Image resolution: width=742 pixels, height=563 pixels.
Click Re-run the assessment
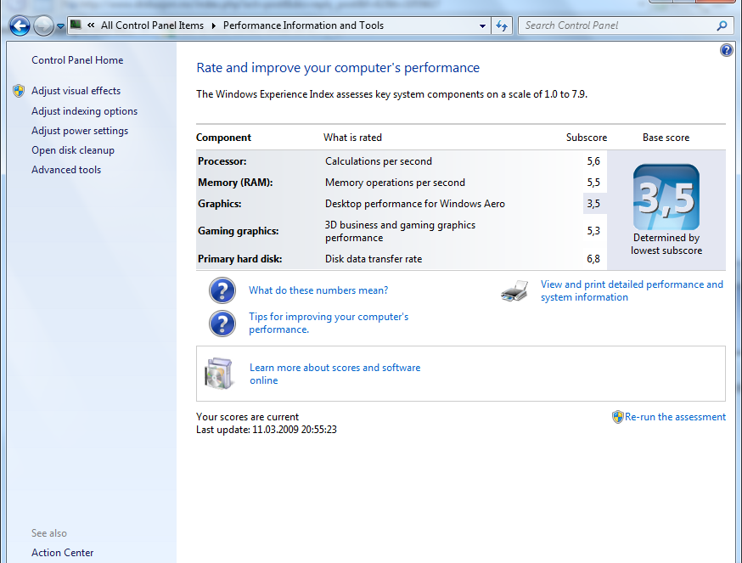coord(675,417)
